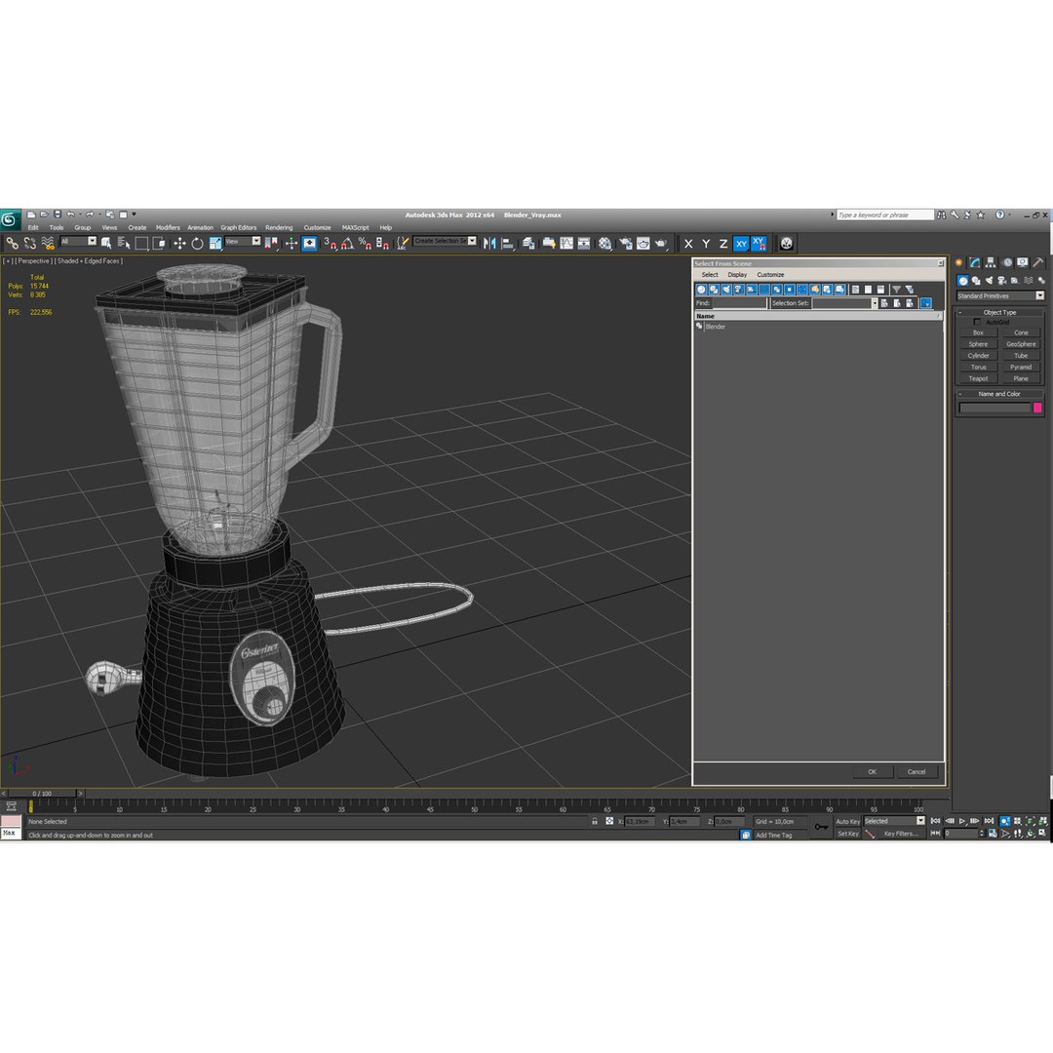
Task: Restrict to X axis constraint
Action: point(688,244)
